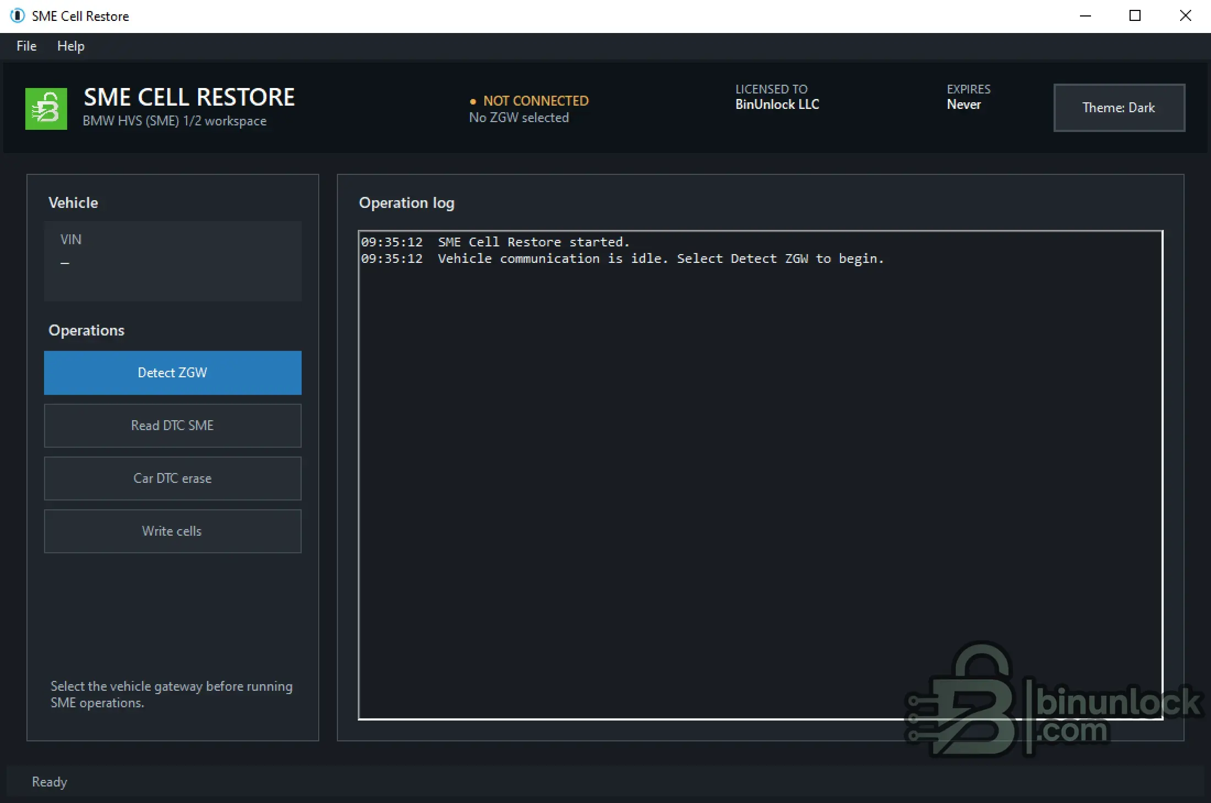Viewport: 1211px width, 803px height.
Task: Minimize the SME Cell Restore window
Action: 1085,16
